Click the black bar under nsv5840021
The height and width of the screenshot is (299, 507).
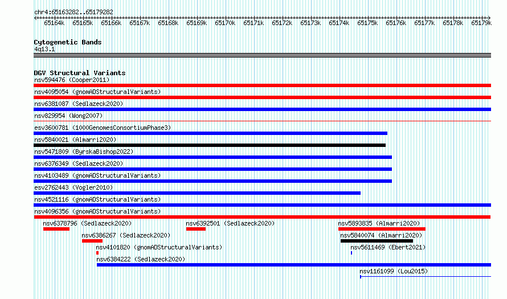click(210, 145)
